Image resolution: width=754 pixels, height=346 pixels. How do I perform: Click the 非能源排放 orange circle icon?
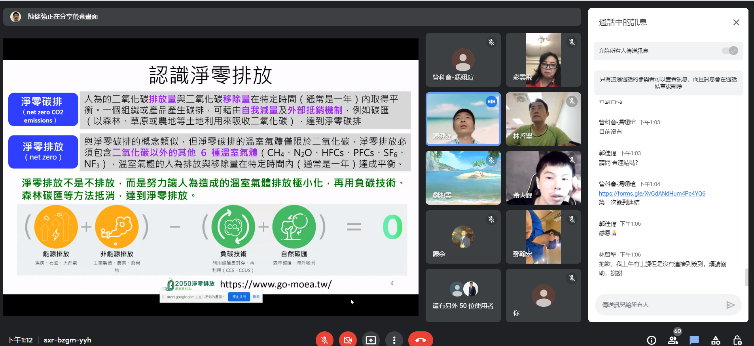117,227
